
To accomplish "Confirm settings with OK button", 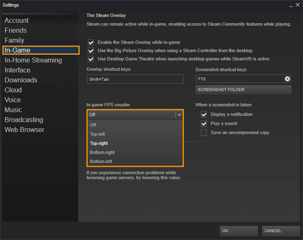I will tap(239, 231).
